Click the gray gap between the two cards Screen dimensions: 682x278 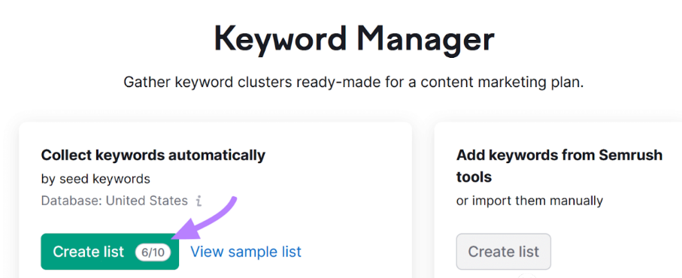423,200
